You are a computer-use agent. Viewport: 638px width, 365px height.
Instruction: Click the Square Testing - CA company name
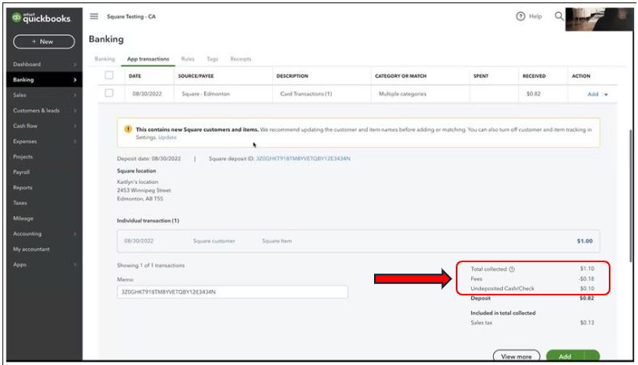131,17
